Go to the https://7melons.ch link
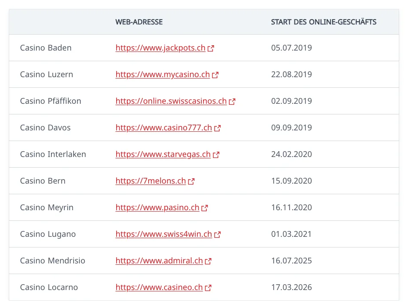The image size is (408, 306). (x=151, y=181)
